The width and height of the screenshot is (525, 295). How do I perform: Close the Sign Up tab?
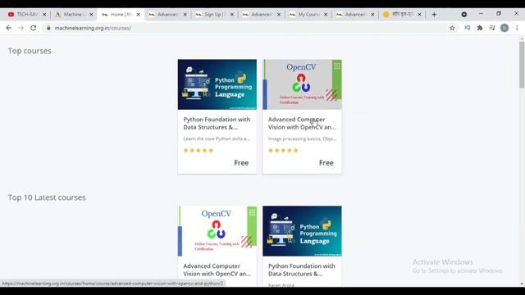point(231,15)
